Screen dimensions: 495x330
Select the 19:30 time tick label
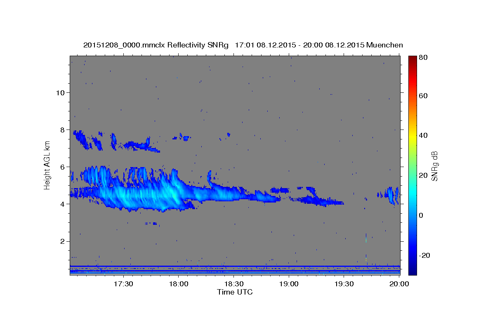pyautogui.click(x=344, y=284)
